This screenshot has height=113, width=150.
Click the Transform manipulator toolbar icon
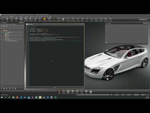96,19
